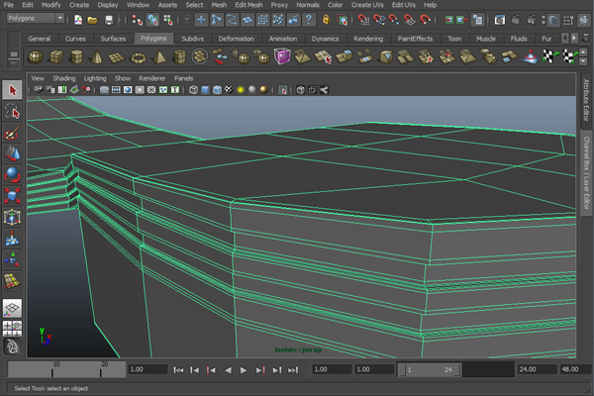
Task: Toggle isolate select in panel toolbar
Action: [282, 90]
